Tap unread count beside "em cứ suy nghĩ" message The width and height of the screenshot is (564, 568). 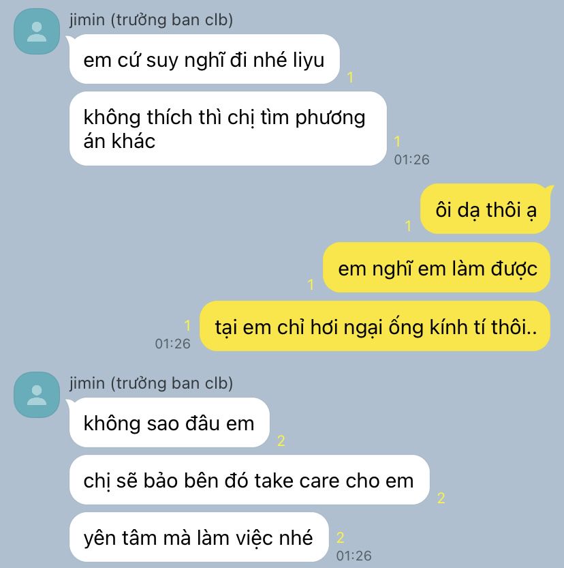tap(350, 77)
